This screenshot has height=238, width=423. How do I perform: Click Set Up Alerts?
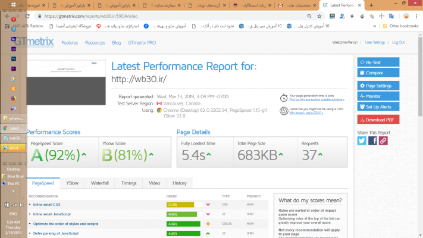[x=378, y=107]
